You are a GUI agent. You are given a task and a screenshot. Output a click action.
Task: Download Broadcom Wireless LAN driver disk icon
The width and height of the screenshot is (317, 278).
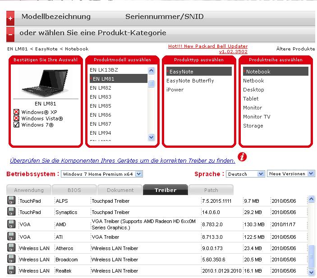point(11,259)
